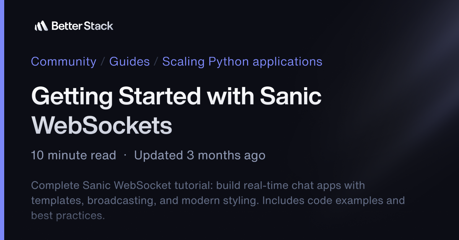Click the dot separator before "Updated"
Viewport: 459px width, 240px height.
[125, 155]
